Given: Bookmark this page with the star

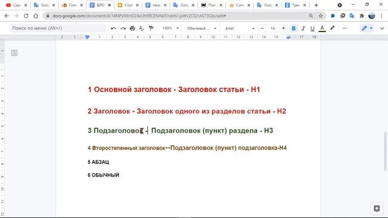Looking at the screenshot, I should (321, 16).
